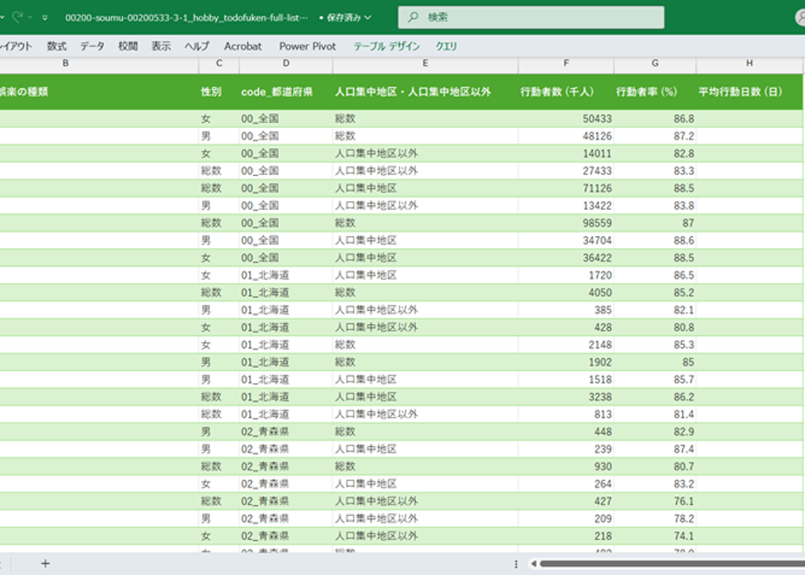Open the ヘルプ ribbon tab

pyautogui.click(x=197, y=46)
